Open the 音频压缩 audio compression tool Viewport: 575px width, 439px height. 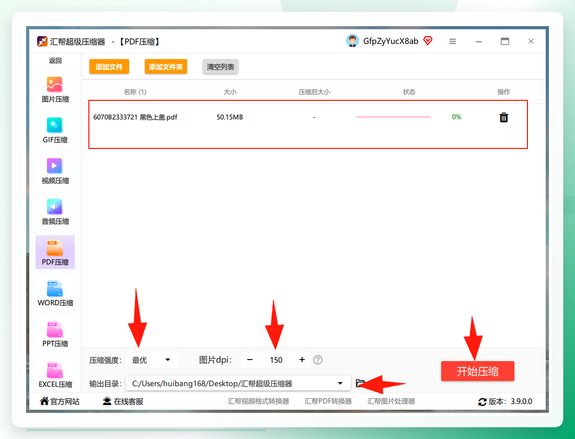(x=55, y=212)
